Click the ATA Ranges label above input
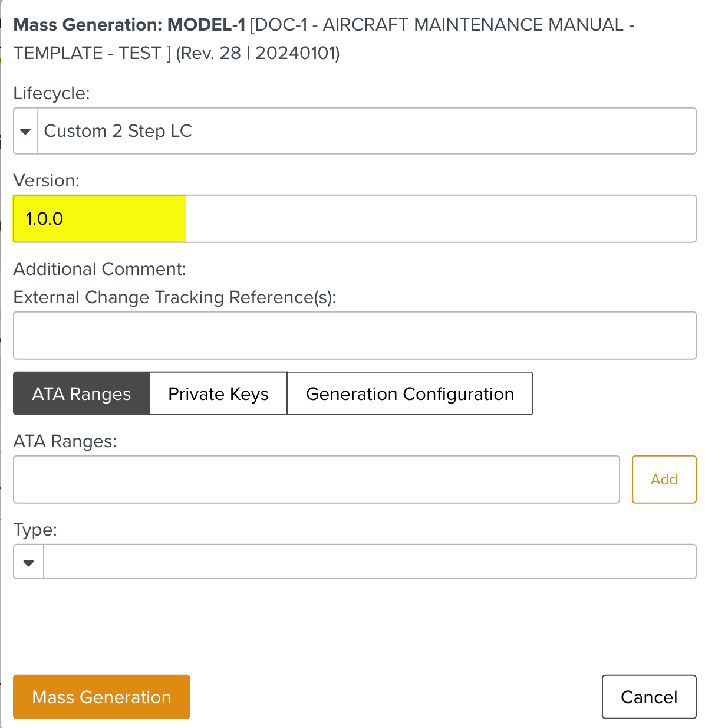 65,441
